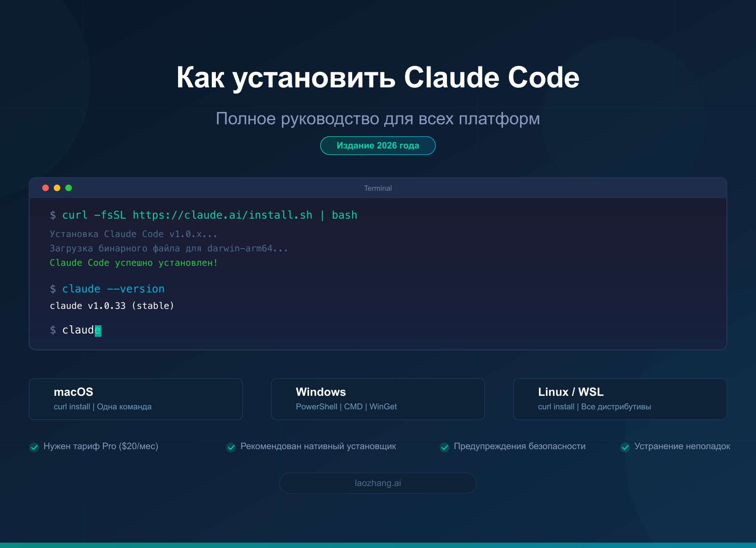Click the Предупреждения безопасности text
Screen dimensions: 756x548
(520, 446)
